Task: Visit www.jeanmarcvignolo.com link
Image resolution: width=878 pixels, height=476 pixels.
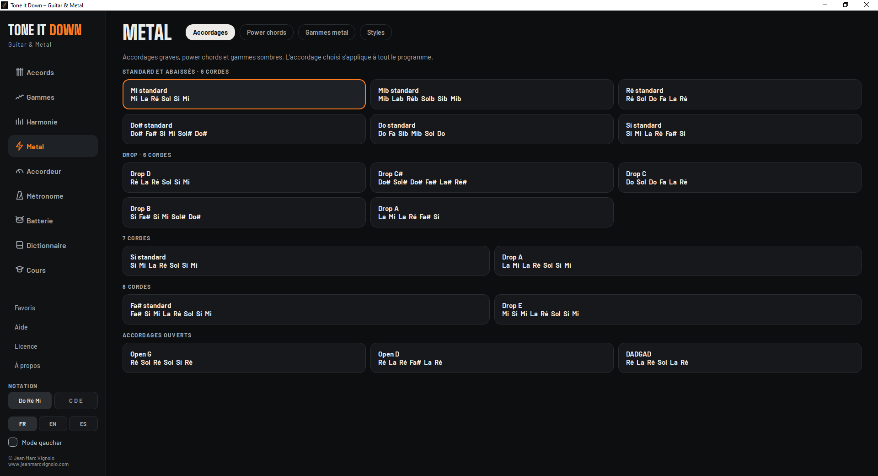Action: [x=38, y=464]
